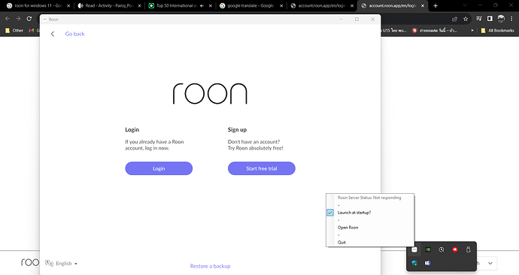This screenshot has width=519, height=275.
Task: Click the browser reload button
Action: point(29,19)
